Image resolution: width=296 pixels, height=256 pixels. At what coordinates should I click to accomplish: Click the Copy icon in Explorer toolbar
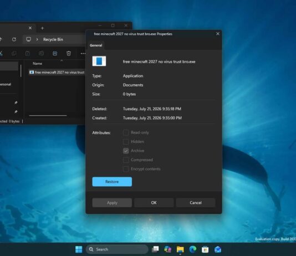[x=14, y=53]
